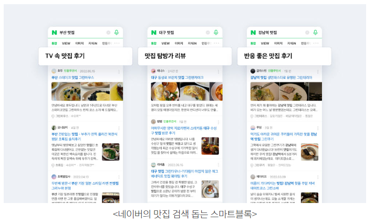Click the 대구 맛집 search input field
374x224 pixels.
pyautogui.click(x=181, y=33)
